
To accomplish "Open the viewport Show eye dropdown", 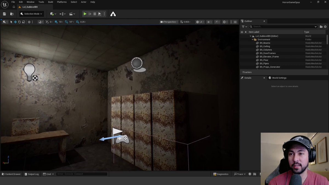I will click(209, 22).
